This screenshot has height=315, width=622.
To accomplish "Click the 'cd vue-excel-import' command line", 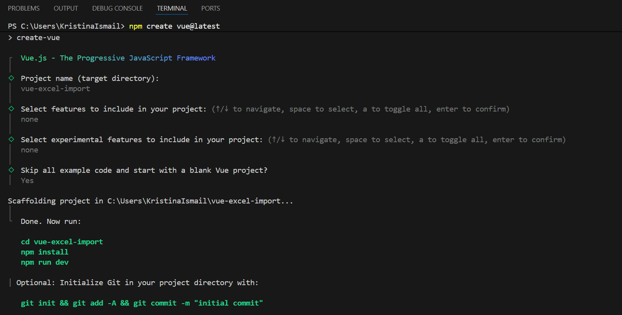I will pos(62,242).
